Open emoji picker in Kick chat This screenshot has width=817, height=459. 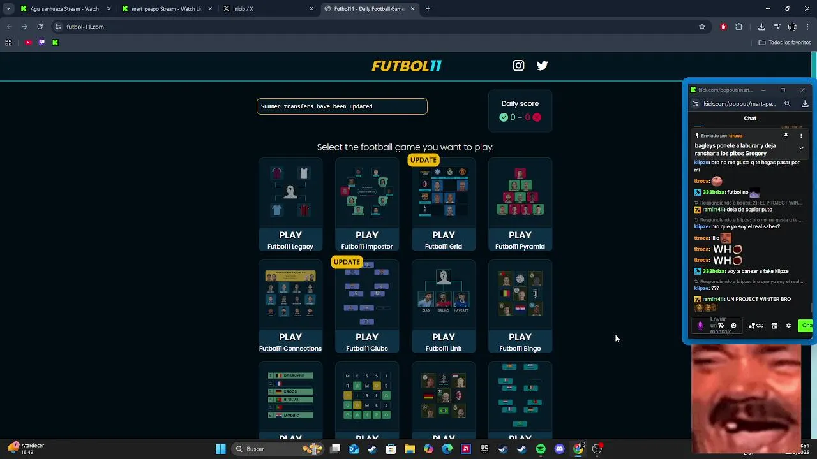[x=733, y=326]
